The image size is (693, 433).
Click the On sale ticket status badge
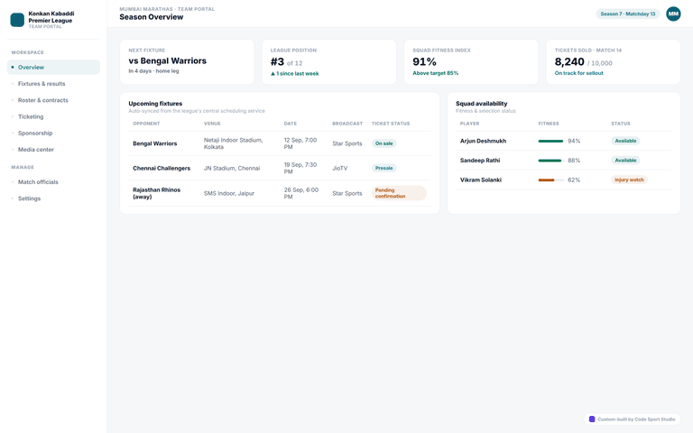384,143
